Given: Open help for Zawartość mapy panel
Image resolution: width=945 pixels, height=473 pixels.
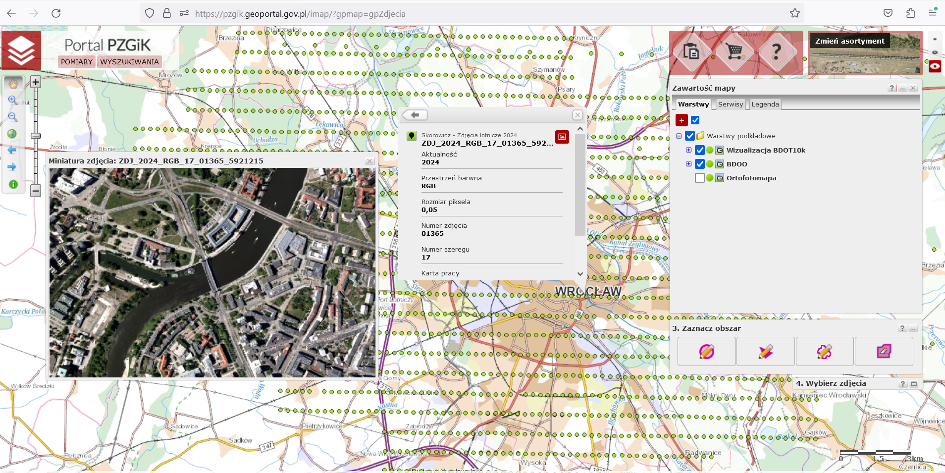Looking at the screenshot, I should coord(892,88).
